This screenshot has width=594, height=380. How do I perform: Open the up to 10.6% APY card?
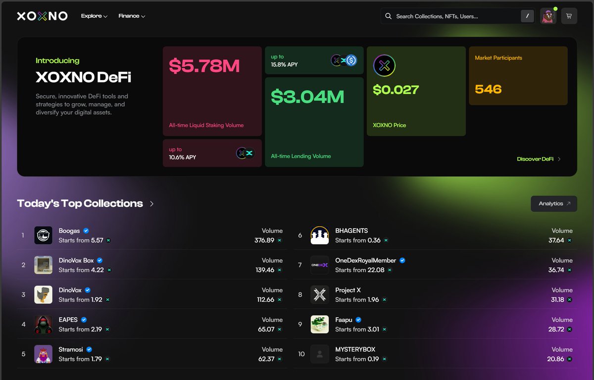[x=212, y=153]
